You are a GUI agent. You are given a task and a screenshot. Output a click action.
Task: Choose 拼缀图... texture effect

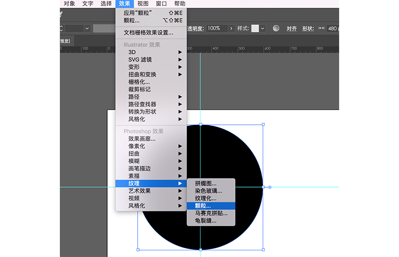[211, 183]
